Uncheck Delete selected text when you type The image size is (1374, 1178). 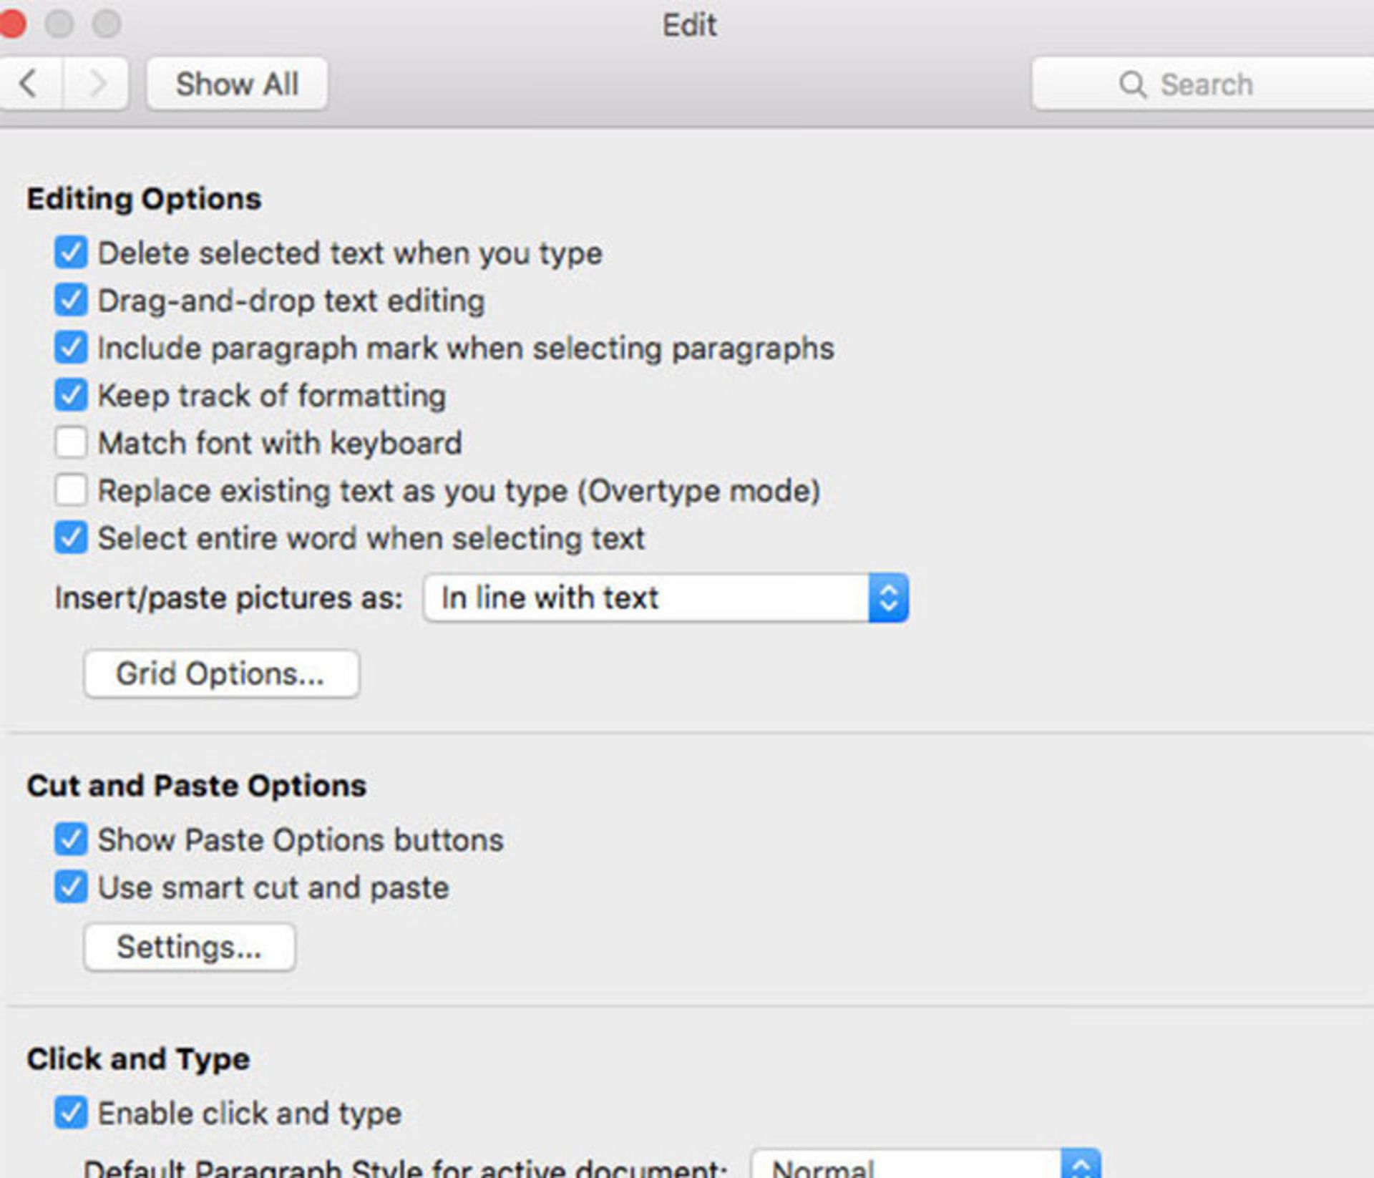point(71,253)
